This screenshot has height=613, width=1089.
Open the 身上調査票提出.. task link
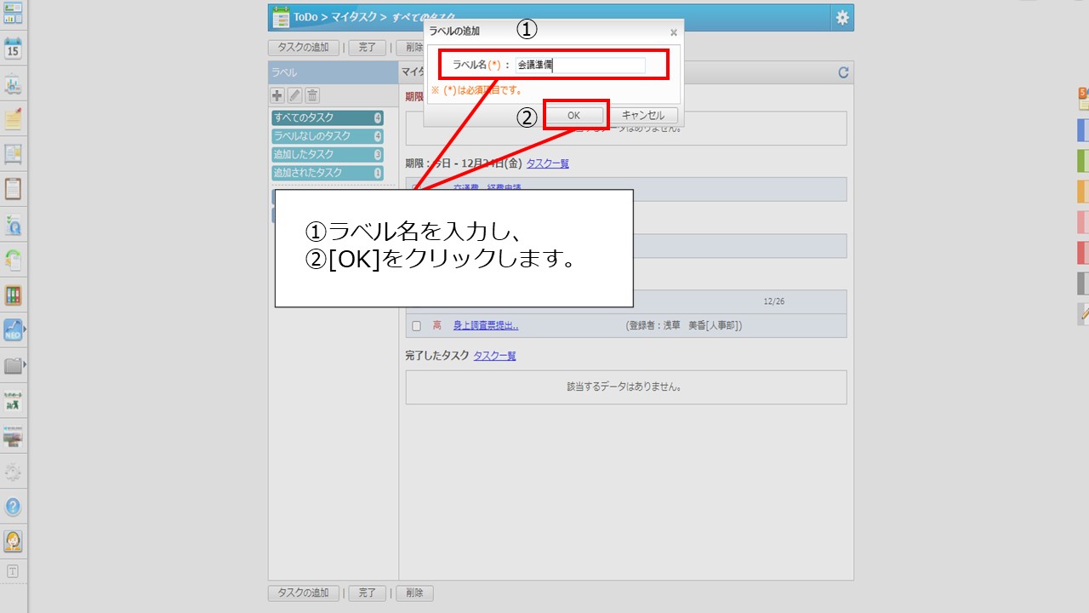click(486, 325)
